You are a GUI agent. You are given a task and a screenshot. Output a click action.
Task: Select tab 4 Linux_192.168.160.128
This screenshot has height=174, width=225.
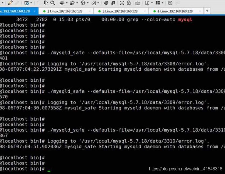click(x=175, y=11)
